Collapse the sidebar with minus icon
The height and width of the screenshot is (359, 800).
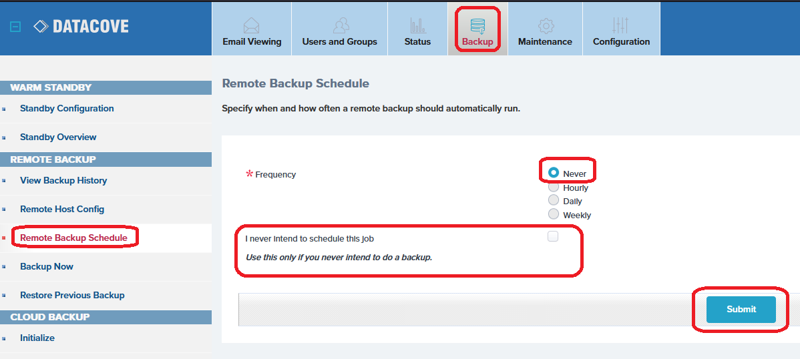pyautogui.click(x=16, y=27)
